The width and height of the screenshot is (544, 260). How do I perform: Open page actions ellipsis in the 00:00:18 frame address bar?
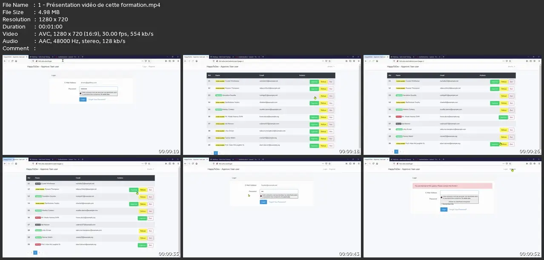click(324, 61)
